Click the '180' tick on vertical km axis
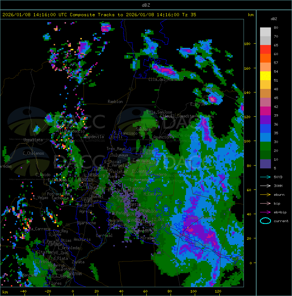Image resolution: width=292 pixels, height=296 pixels. pyautogui.click(x=247, y=44)
